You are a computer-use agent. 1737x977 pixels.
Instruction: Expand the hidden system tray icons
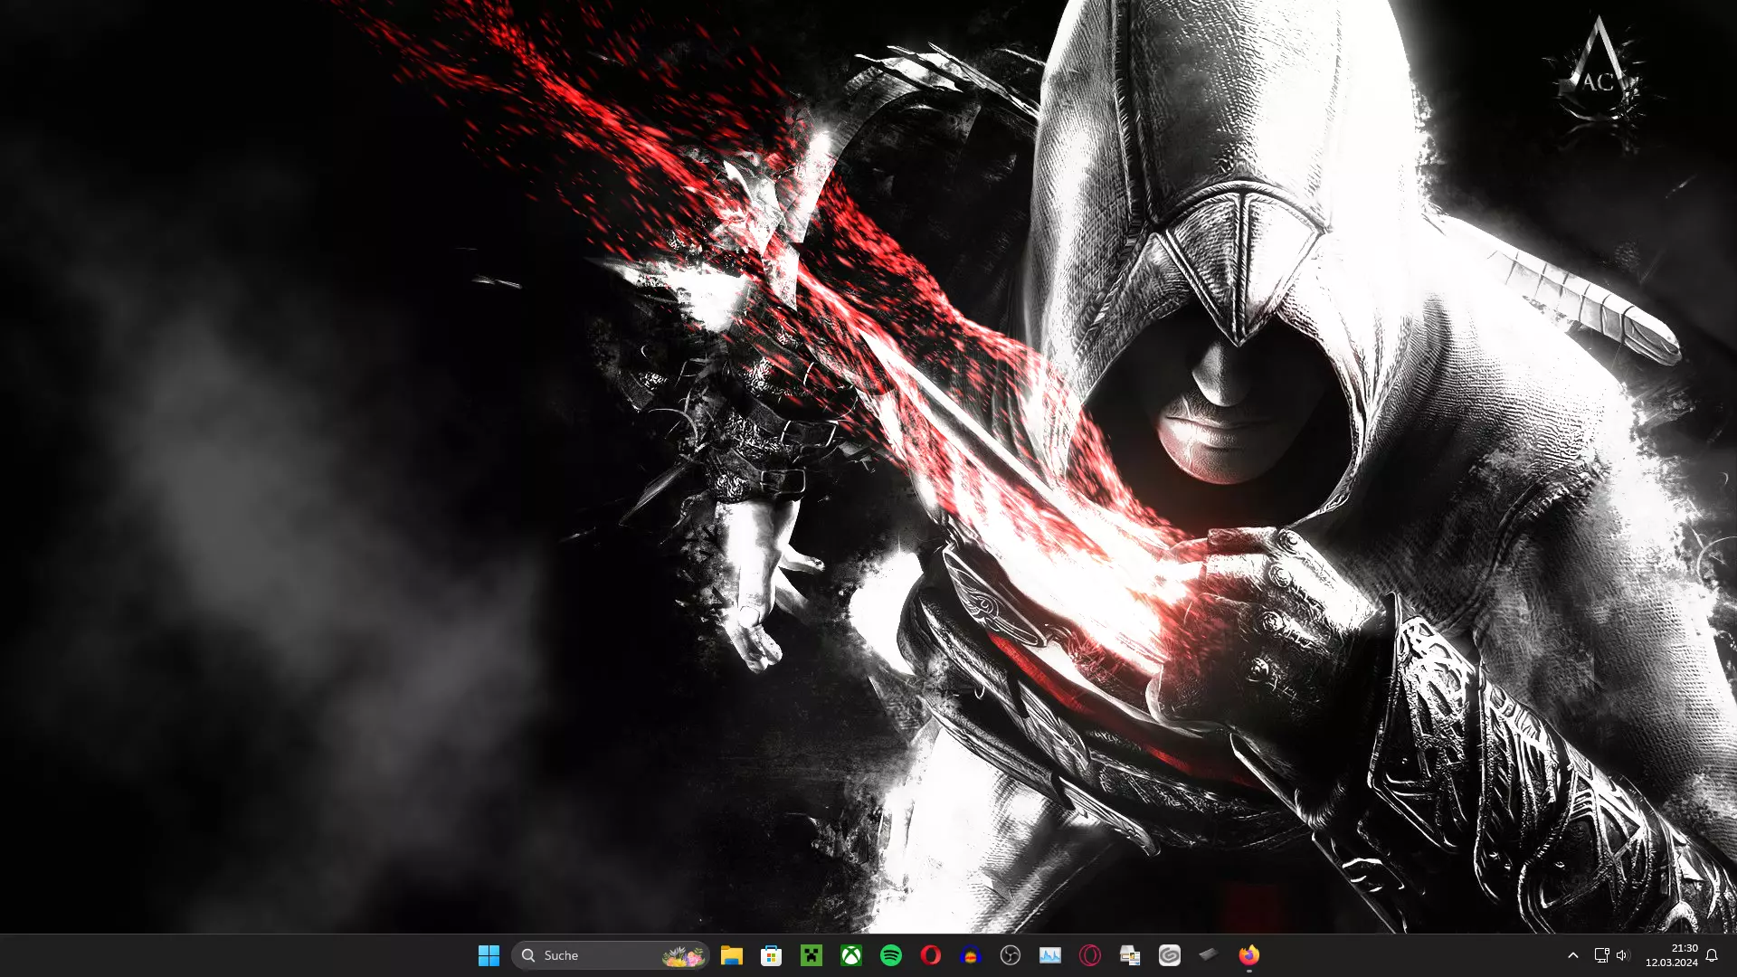1573,955
